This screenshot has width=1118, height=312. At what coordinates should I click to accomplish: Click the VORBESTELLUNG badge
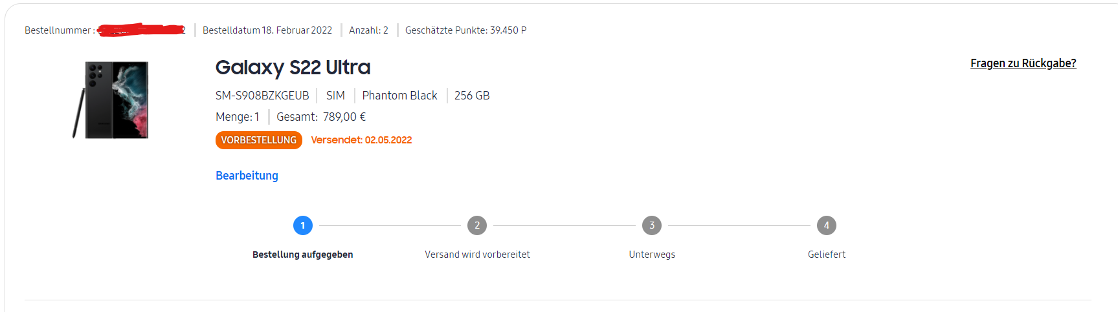[259, 140]
